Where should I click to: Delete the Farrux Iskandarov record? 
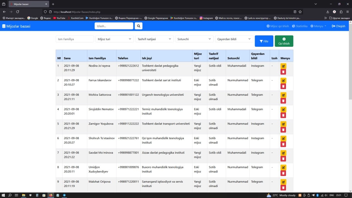(x=283, y=86)
